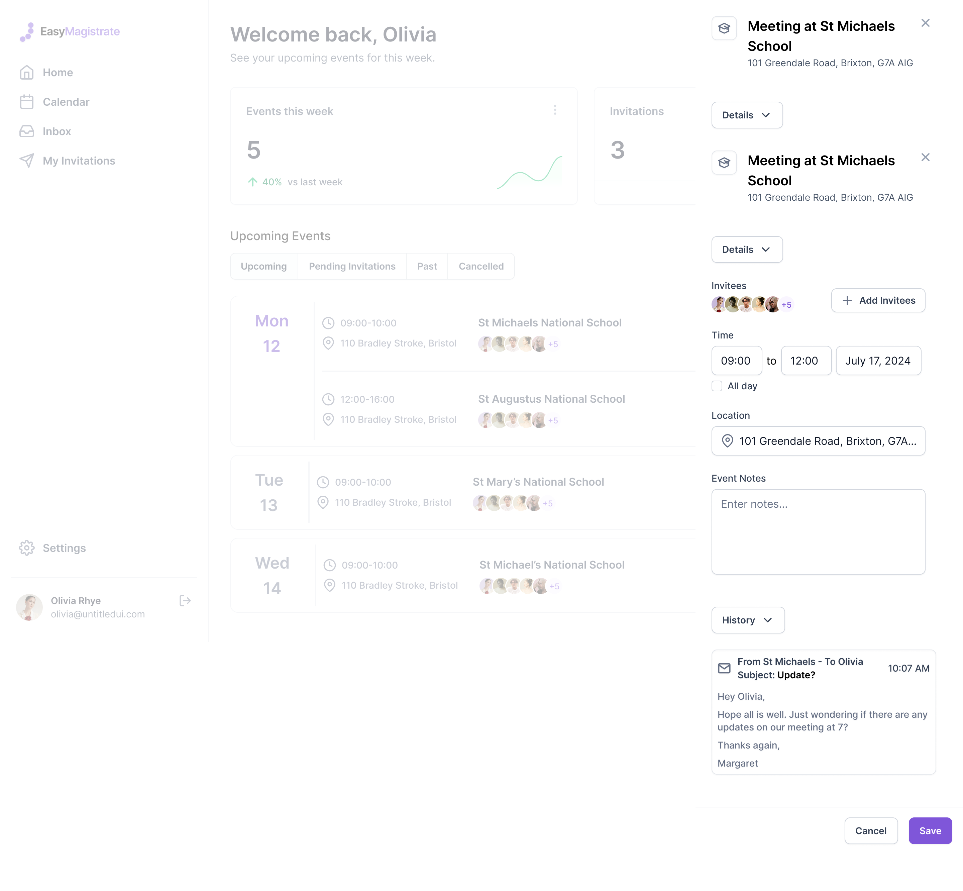
Task: Click Olivia Rhye's profile avatar
Action: point(29,607)
